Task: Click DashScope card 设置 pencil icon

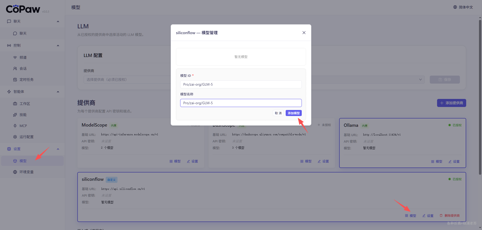Action: (319, 161)
